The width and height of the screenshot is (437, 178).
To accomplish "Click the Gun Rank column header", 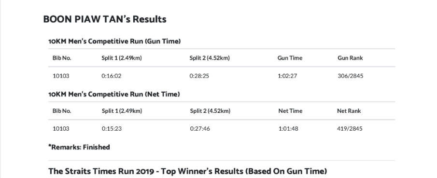I will click(x=351, y=58).
